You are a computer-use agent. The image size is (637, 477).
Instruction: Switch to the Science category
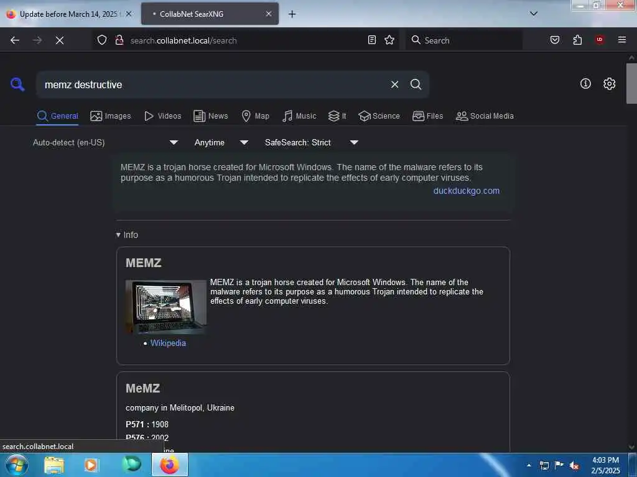pyautogui.click(x=379, y=116)
